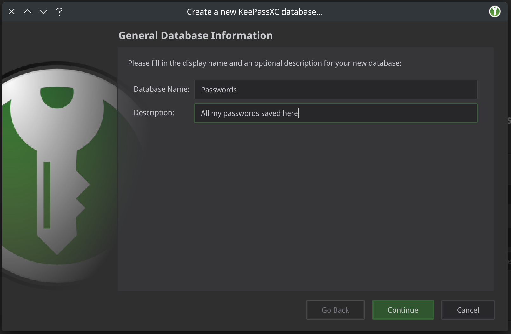Click inside the Description text box
The height and width of the screenshot is (334, 511).
(x=335, y=113)
